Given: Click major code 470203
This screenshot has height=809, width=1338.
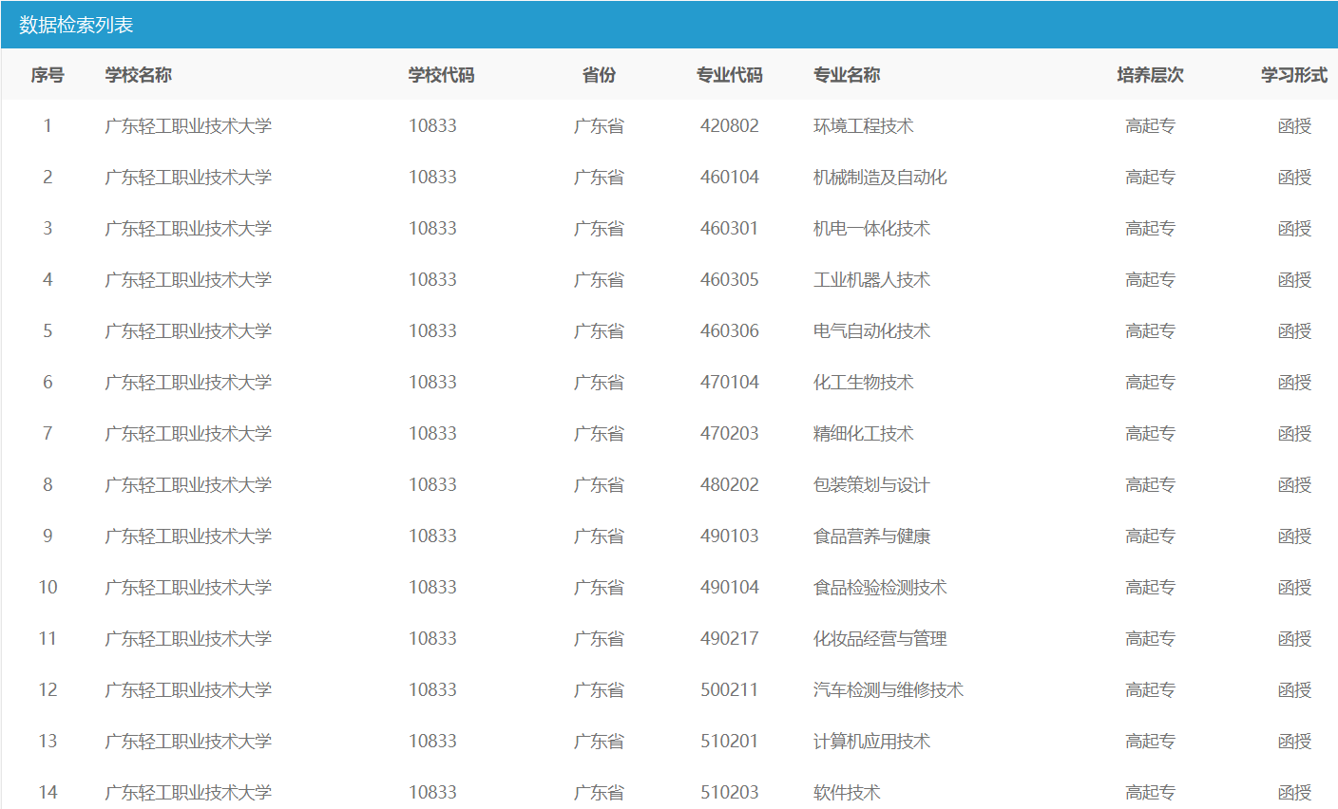Looking at the screenshot, I should click(730, 434).
